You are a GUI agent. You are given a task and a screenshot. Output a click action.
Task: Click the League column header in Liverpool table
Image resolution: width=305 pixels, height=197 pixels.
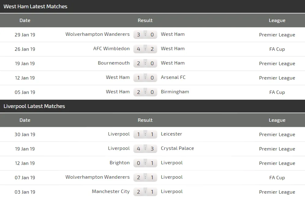(277, 120)
